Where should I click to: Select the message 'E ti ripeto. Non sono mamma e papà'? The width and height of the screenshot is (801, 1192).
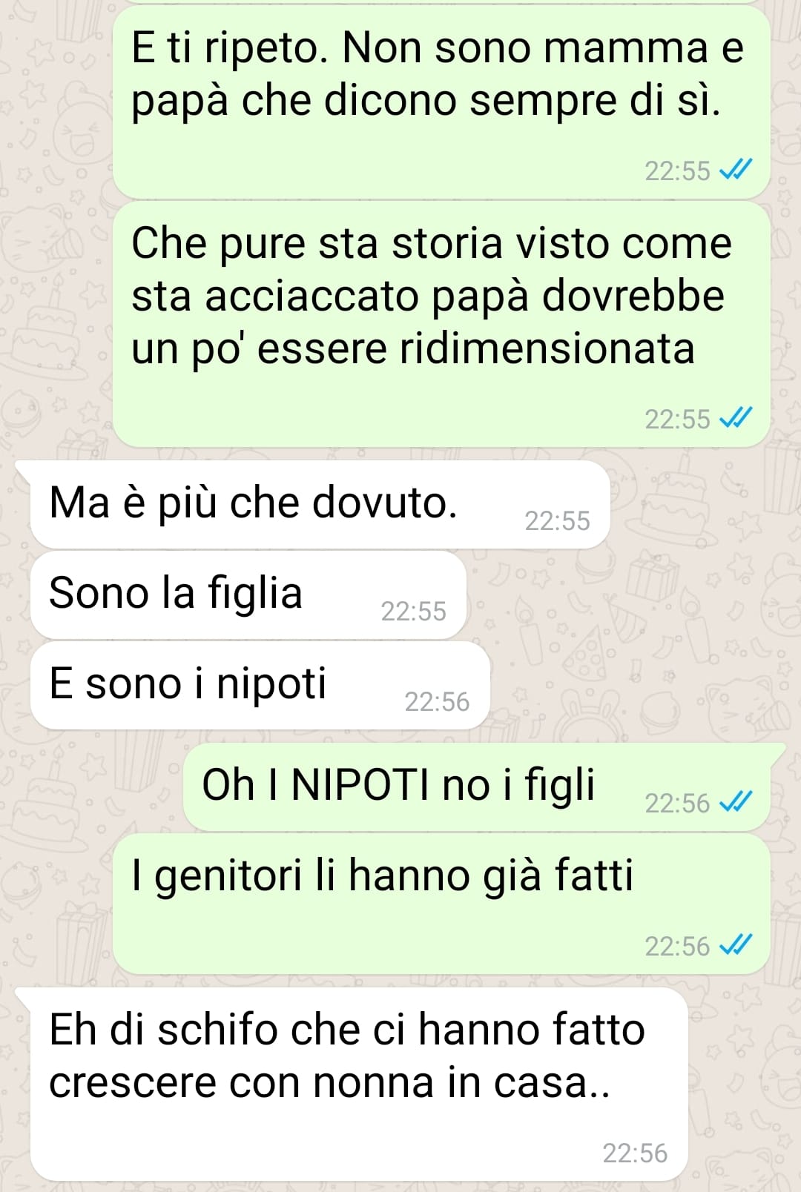pyautogui.click(x=441, y=102)
